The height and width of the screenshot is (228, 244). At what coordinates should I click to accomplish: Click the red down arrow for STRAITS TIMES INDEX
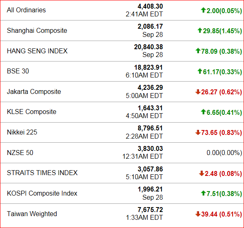pyautogui.click(x=201, y=173)
